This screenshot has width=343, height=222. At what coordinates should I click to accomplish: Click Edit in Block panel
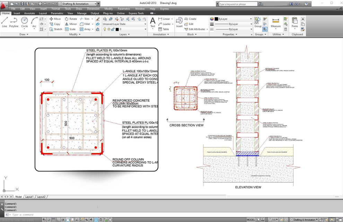point(189,24)
